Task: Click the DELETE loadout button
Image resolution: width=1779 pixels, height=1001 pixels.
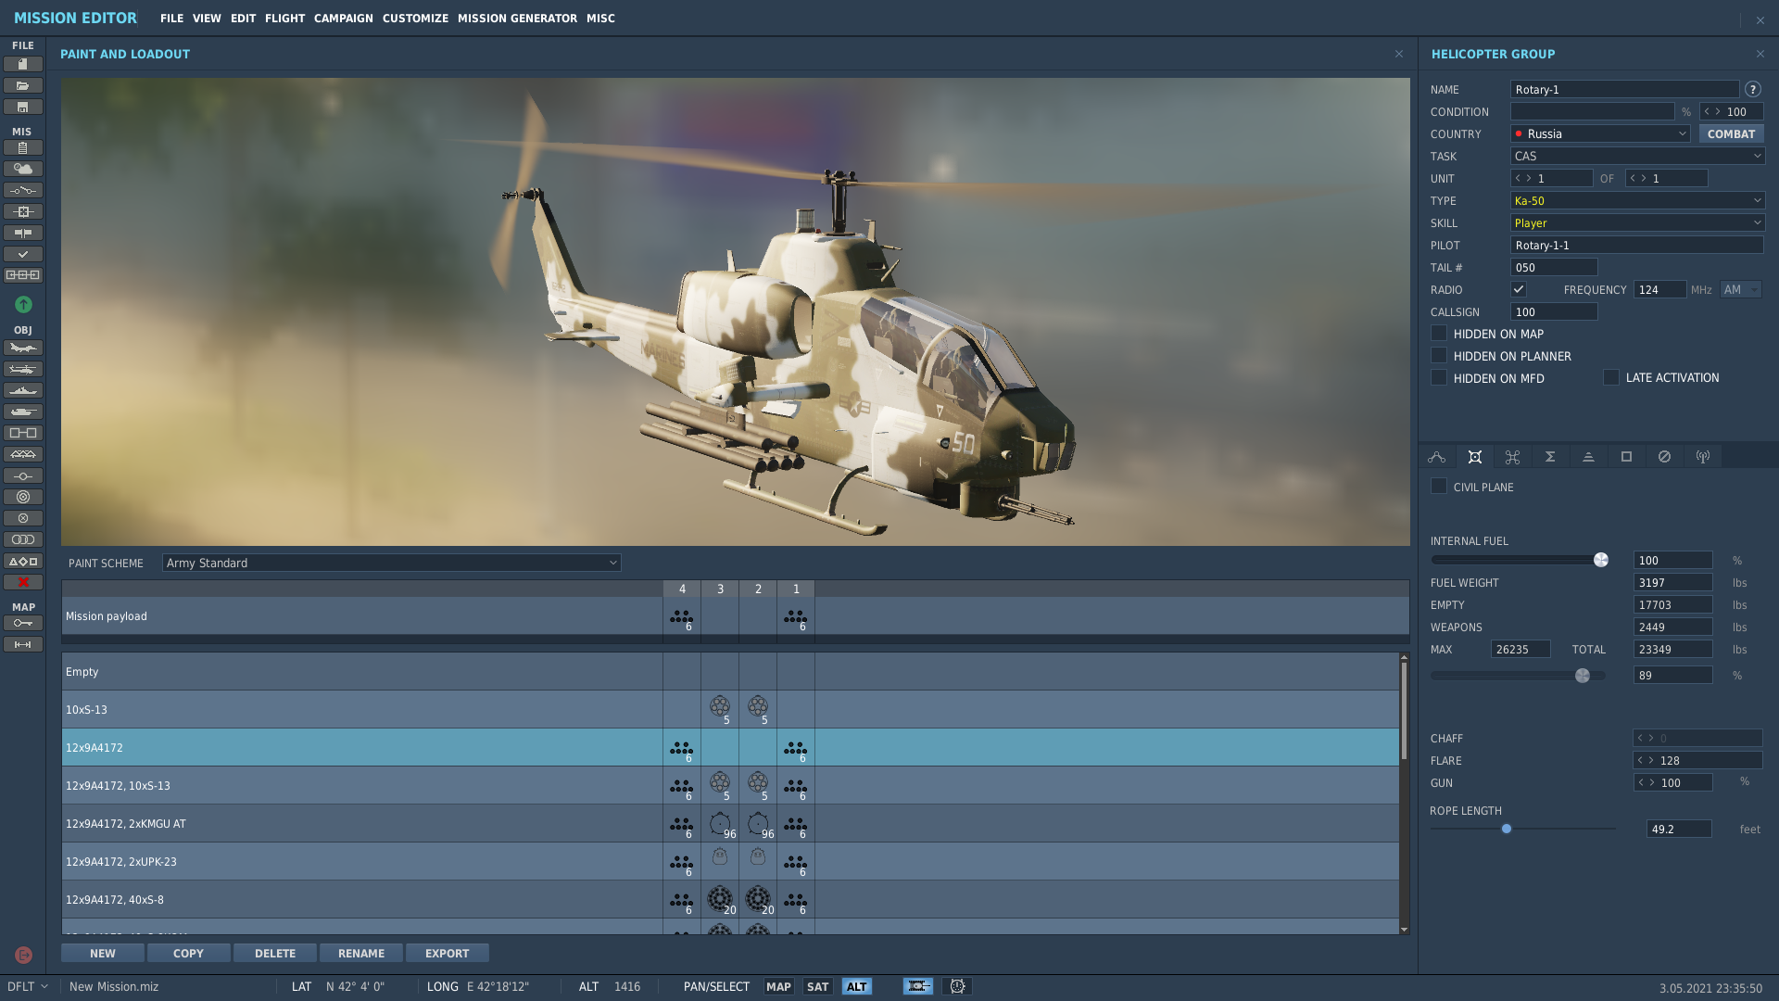Action: coord(275,953)
